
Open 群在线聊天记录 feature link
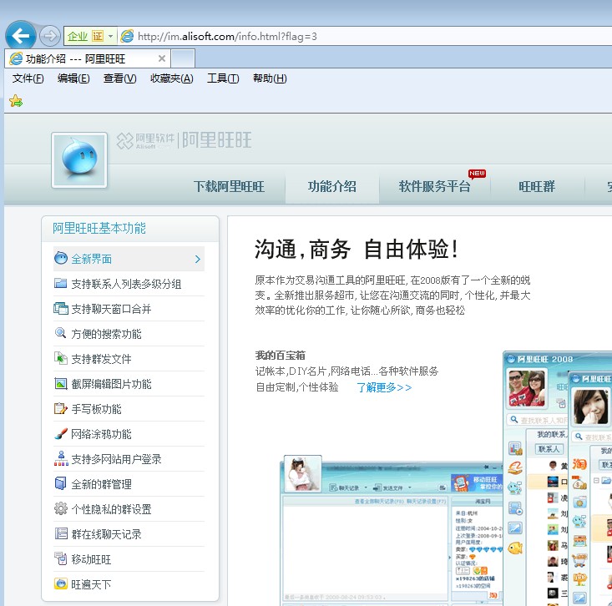coord(106,534)
